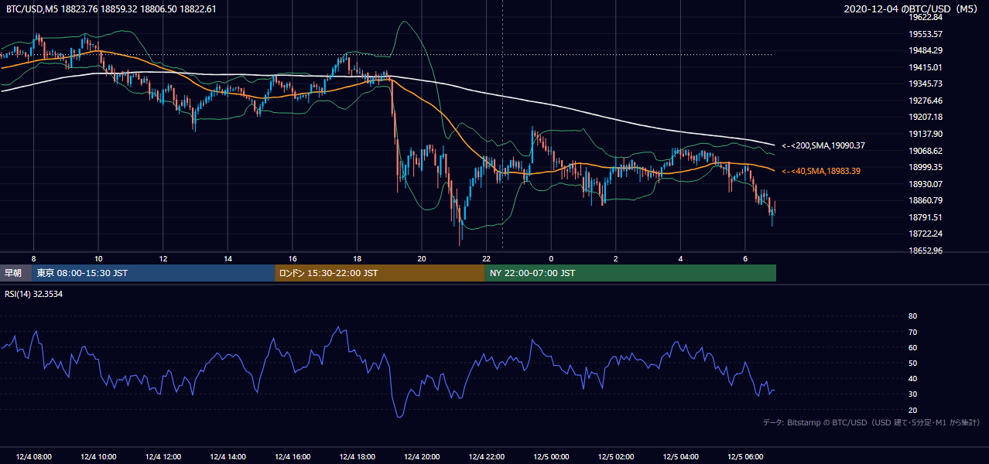Click the 12/5 04:00 date label

coord(681,457)
